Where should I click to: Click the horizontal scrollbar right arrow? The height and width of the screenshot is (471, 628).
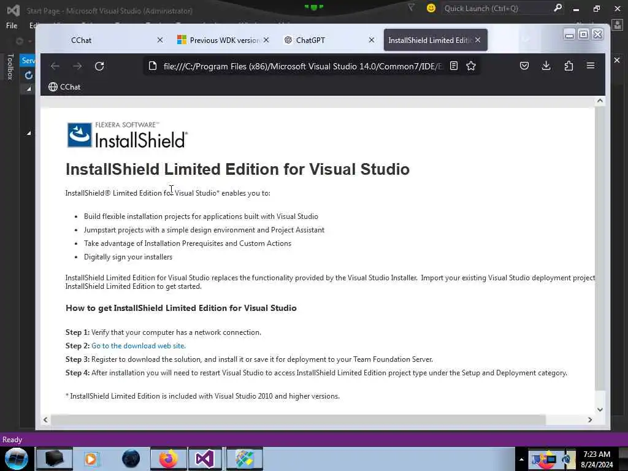pos(590,419)
